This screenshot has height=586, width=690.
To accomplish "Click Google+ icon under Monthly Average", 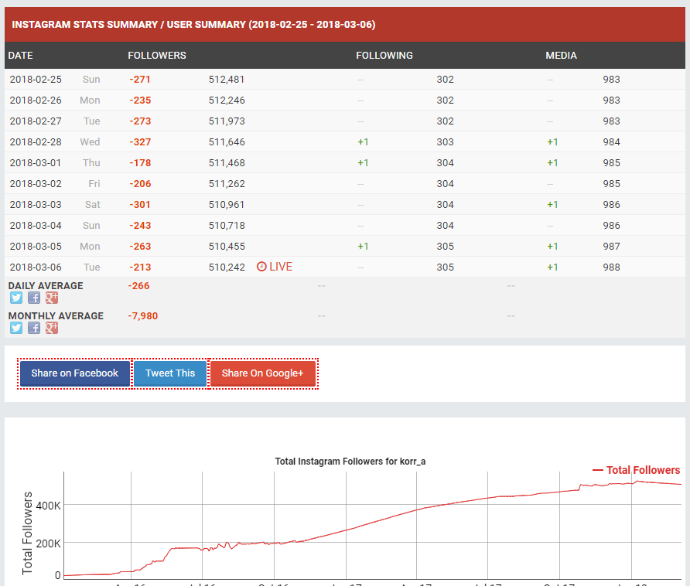I will pyautogui.click(x=52, y=328).
